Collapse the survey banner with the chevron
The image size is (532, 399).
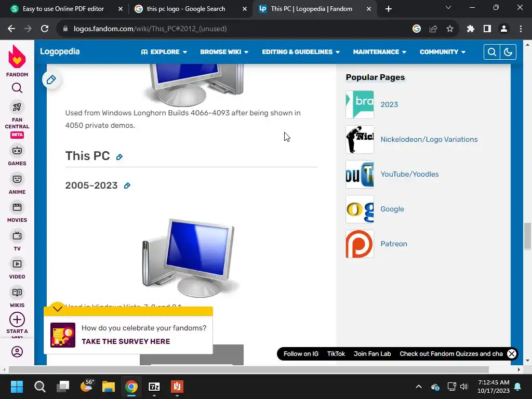[58, 309]
